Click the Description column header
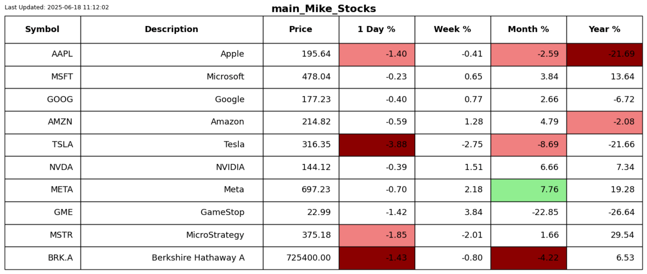The image size is (647, 274). coord(171,29)
